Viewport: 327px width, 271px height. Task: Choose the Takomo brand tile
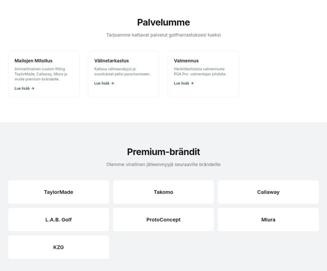click(x=163, y=192)
